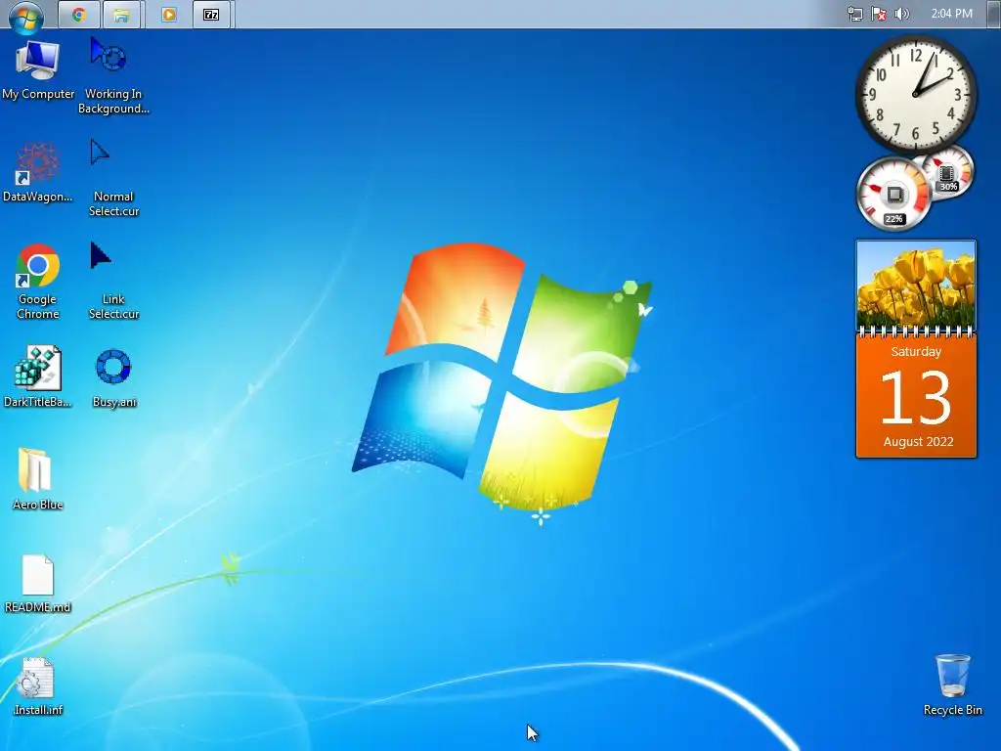This screenshot has height=751, width=1001.
Task: Select the My Computer desktop icon
Action: pyautogui.click(x=38, y=69)
